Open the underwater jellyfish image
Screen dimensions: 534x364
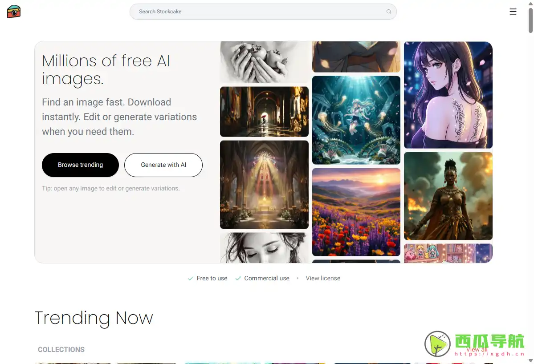(x=356, y=120)
